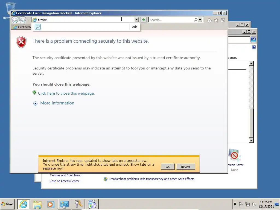Click the scroll down arrow in background window list

(251, 141)
